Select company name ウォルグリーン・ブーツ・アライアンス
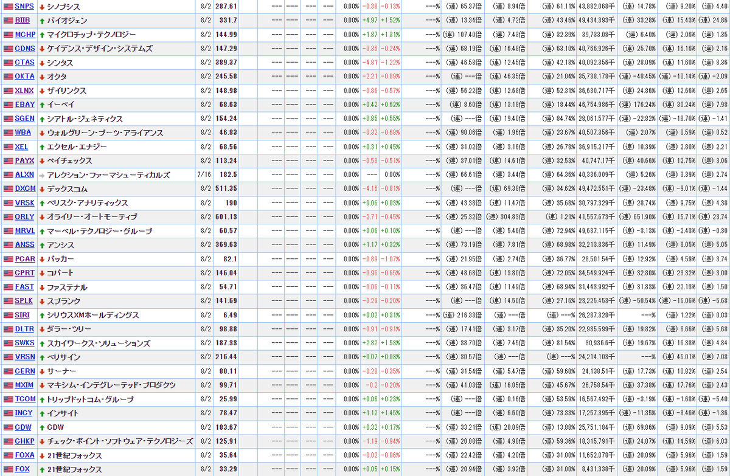The width and height of the screenshot is (730, 476). click(x=105, y=133)
